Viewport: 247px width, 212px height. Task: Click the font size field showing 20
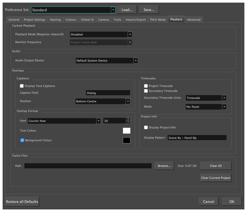pyautogui.click(x=114, y=121)
